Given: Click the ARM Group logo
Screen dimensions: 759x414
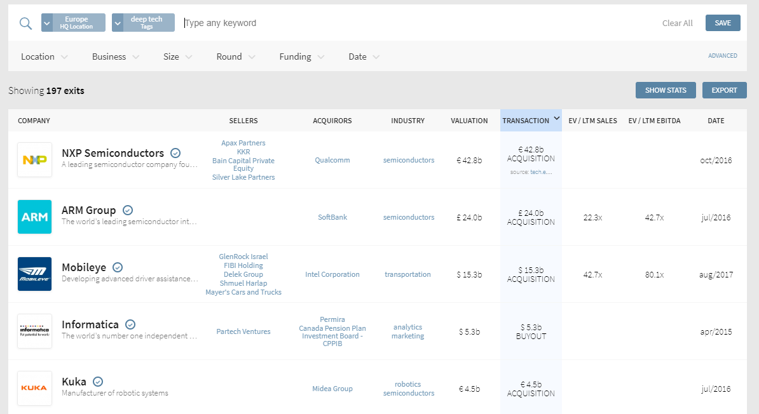Looking at the screenshot, I should click(34, 217).
